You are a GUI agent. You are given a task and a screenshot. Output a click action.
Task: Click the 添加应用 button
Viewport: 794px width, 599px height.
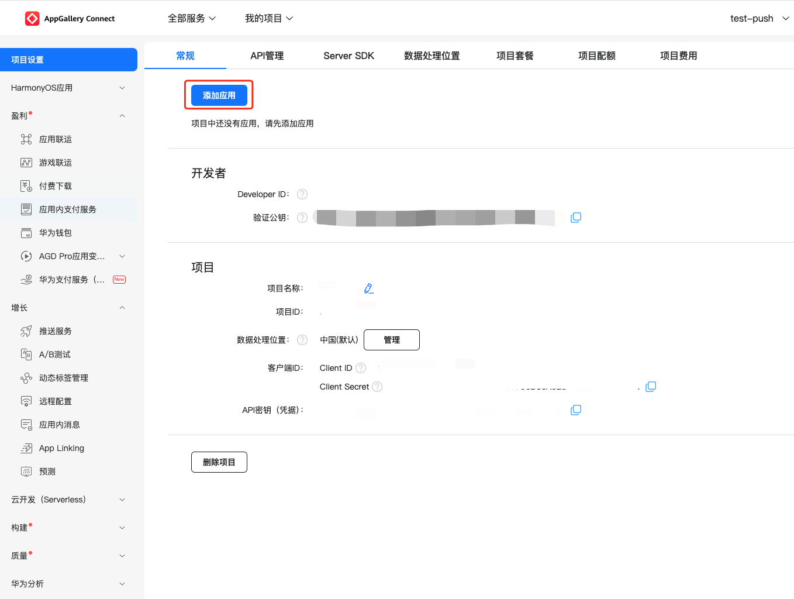[219, 95]
